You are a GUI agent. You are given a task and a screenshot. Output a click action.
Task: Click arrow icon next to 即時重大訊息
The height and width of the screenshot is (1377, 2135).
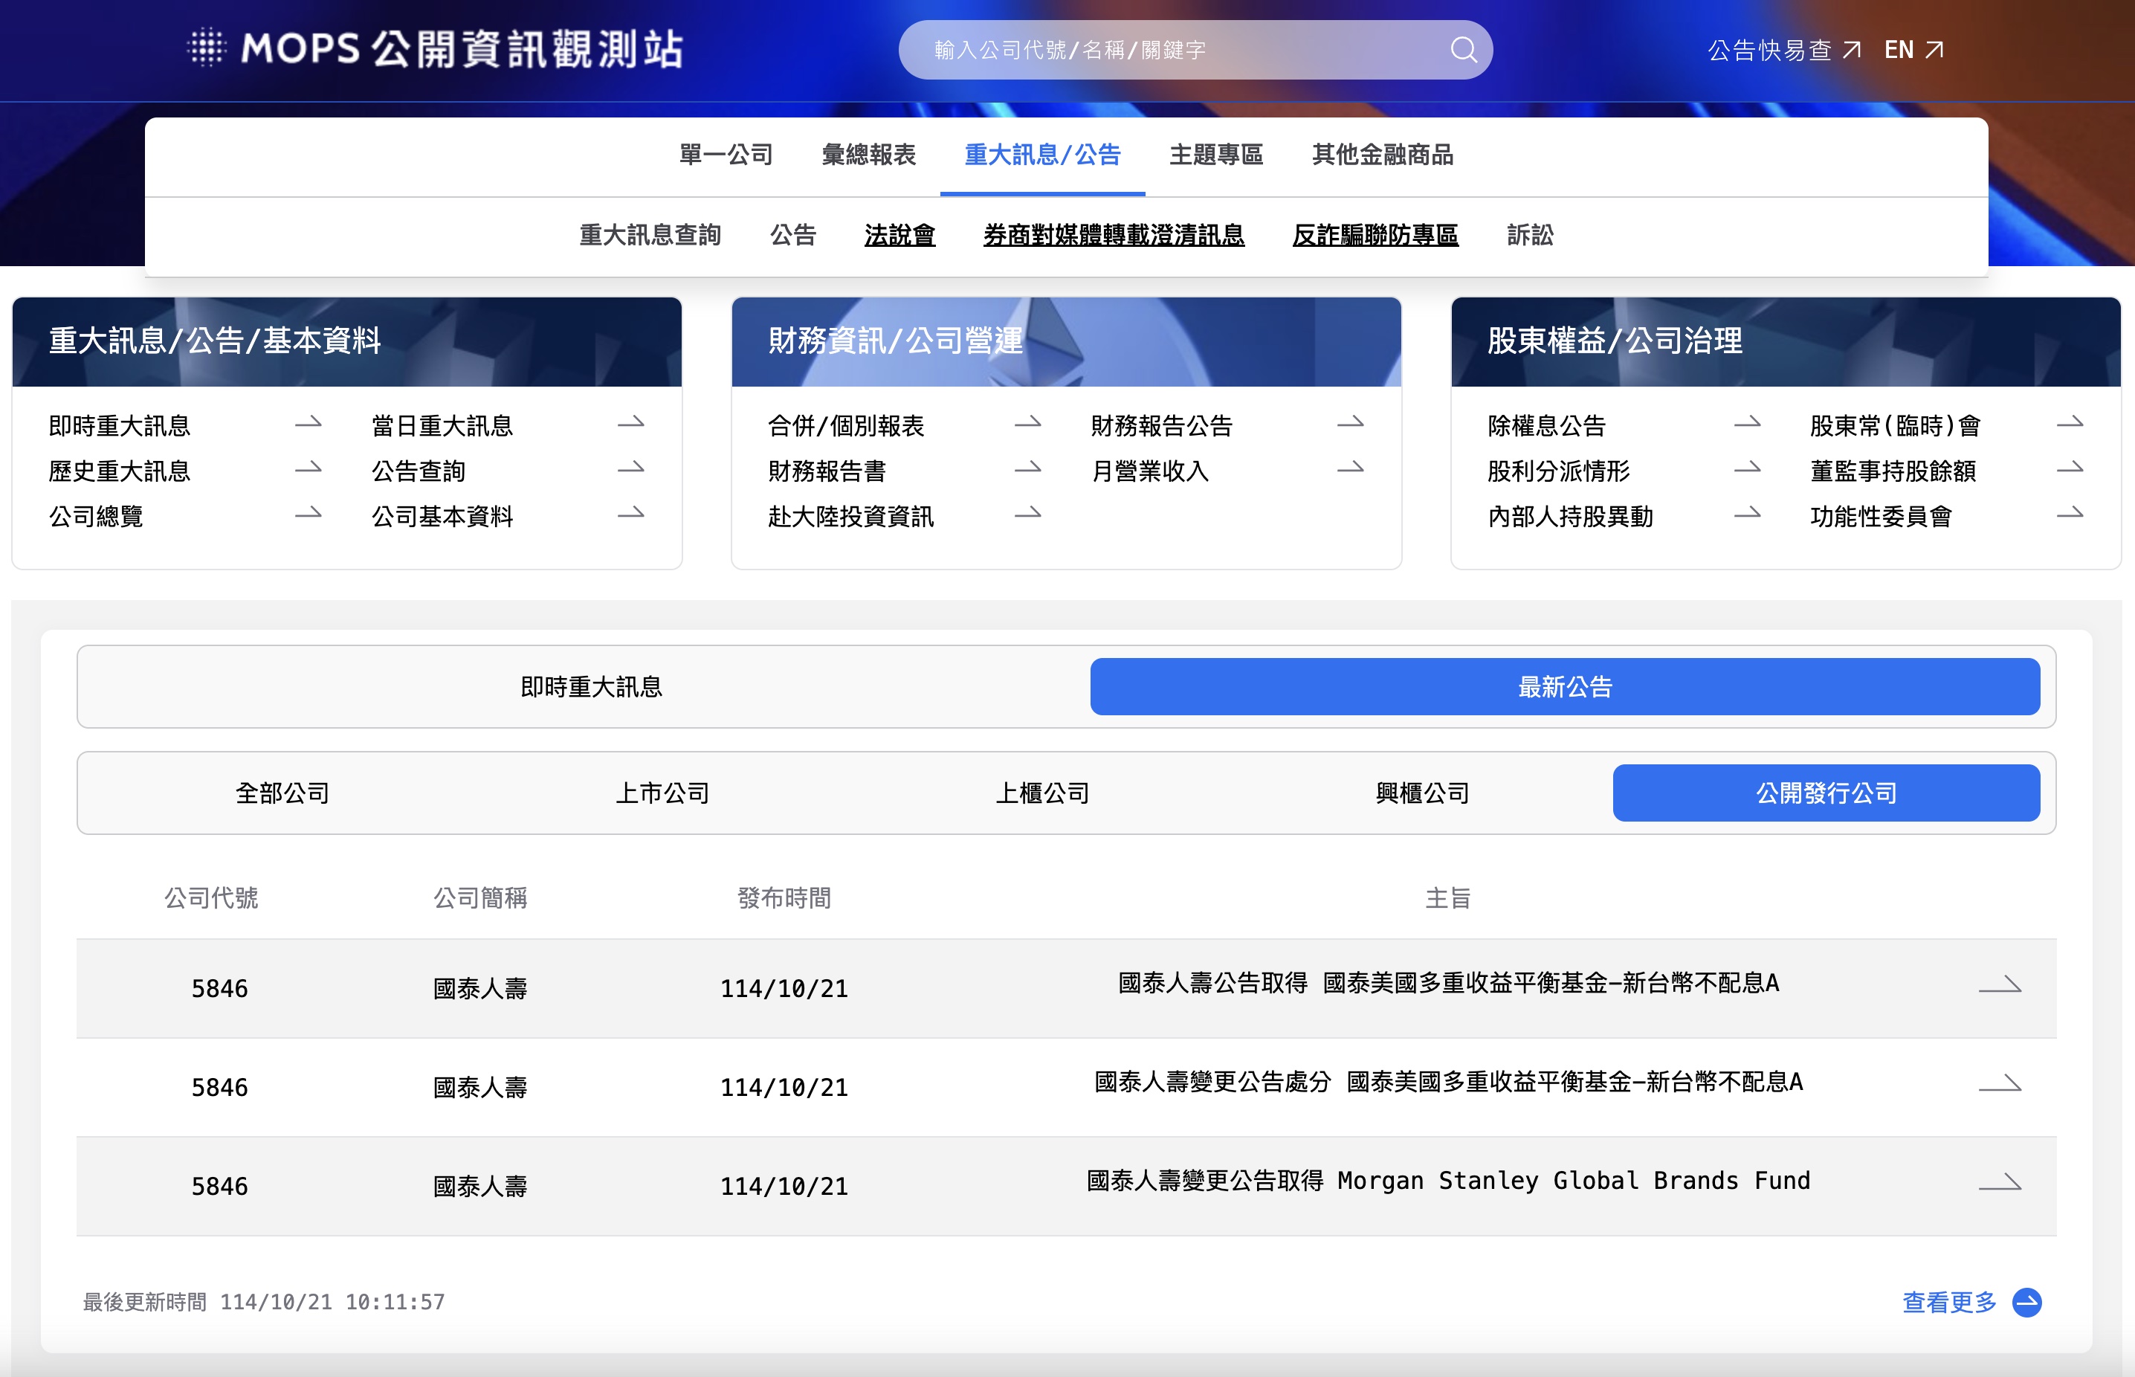tap(309, 424)
